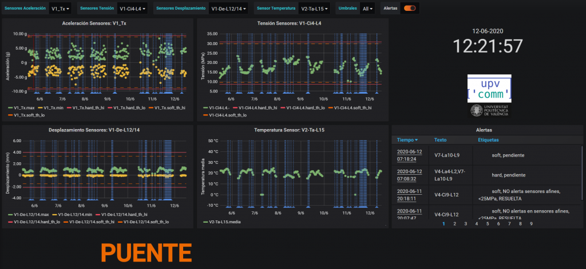The width and height of the screenshot is (586, 269).
Task: Click the upv comm logo image
Action: [x=489, y=89]
